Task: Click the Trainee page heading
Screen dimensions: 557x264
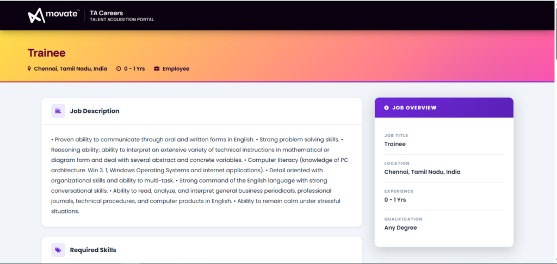Action: click(47, 53)
